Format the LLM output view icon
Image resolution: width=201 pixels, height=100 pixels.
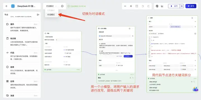point(130,78)
